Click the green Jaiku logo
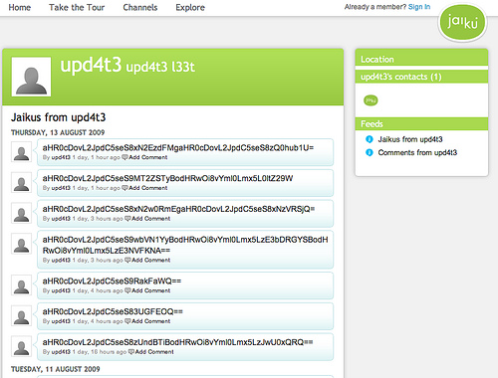The width and height of the screenshot is (498, 378). [x=462, y=23]
